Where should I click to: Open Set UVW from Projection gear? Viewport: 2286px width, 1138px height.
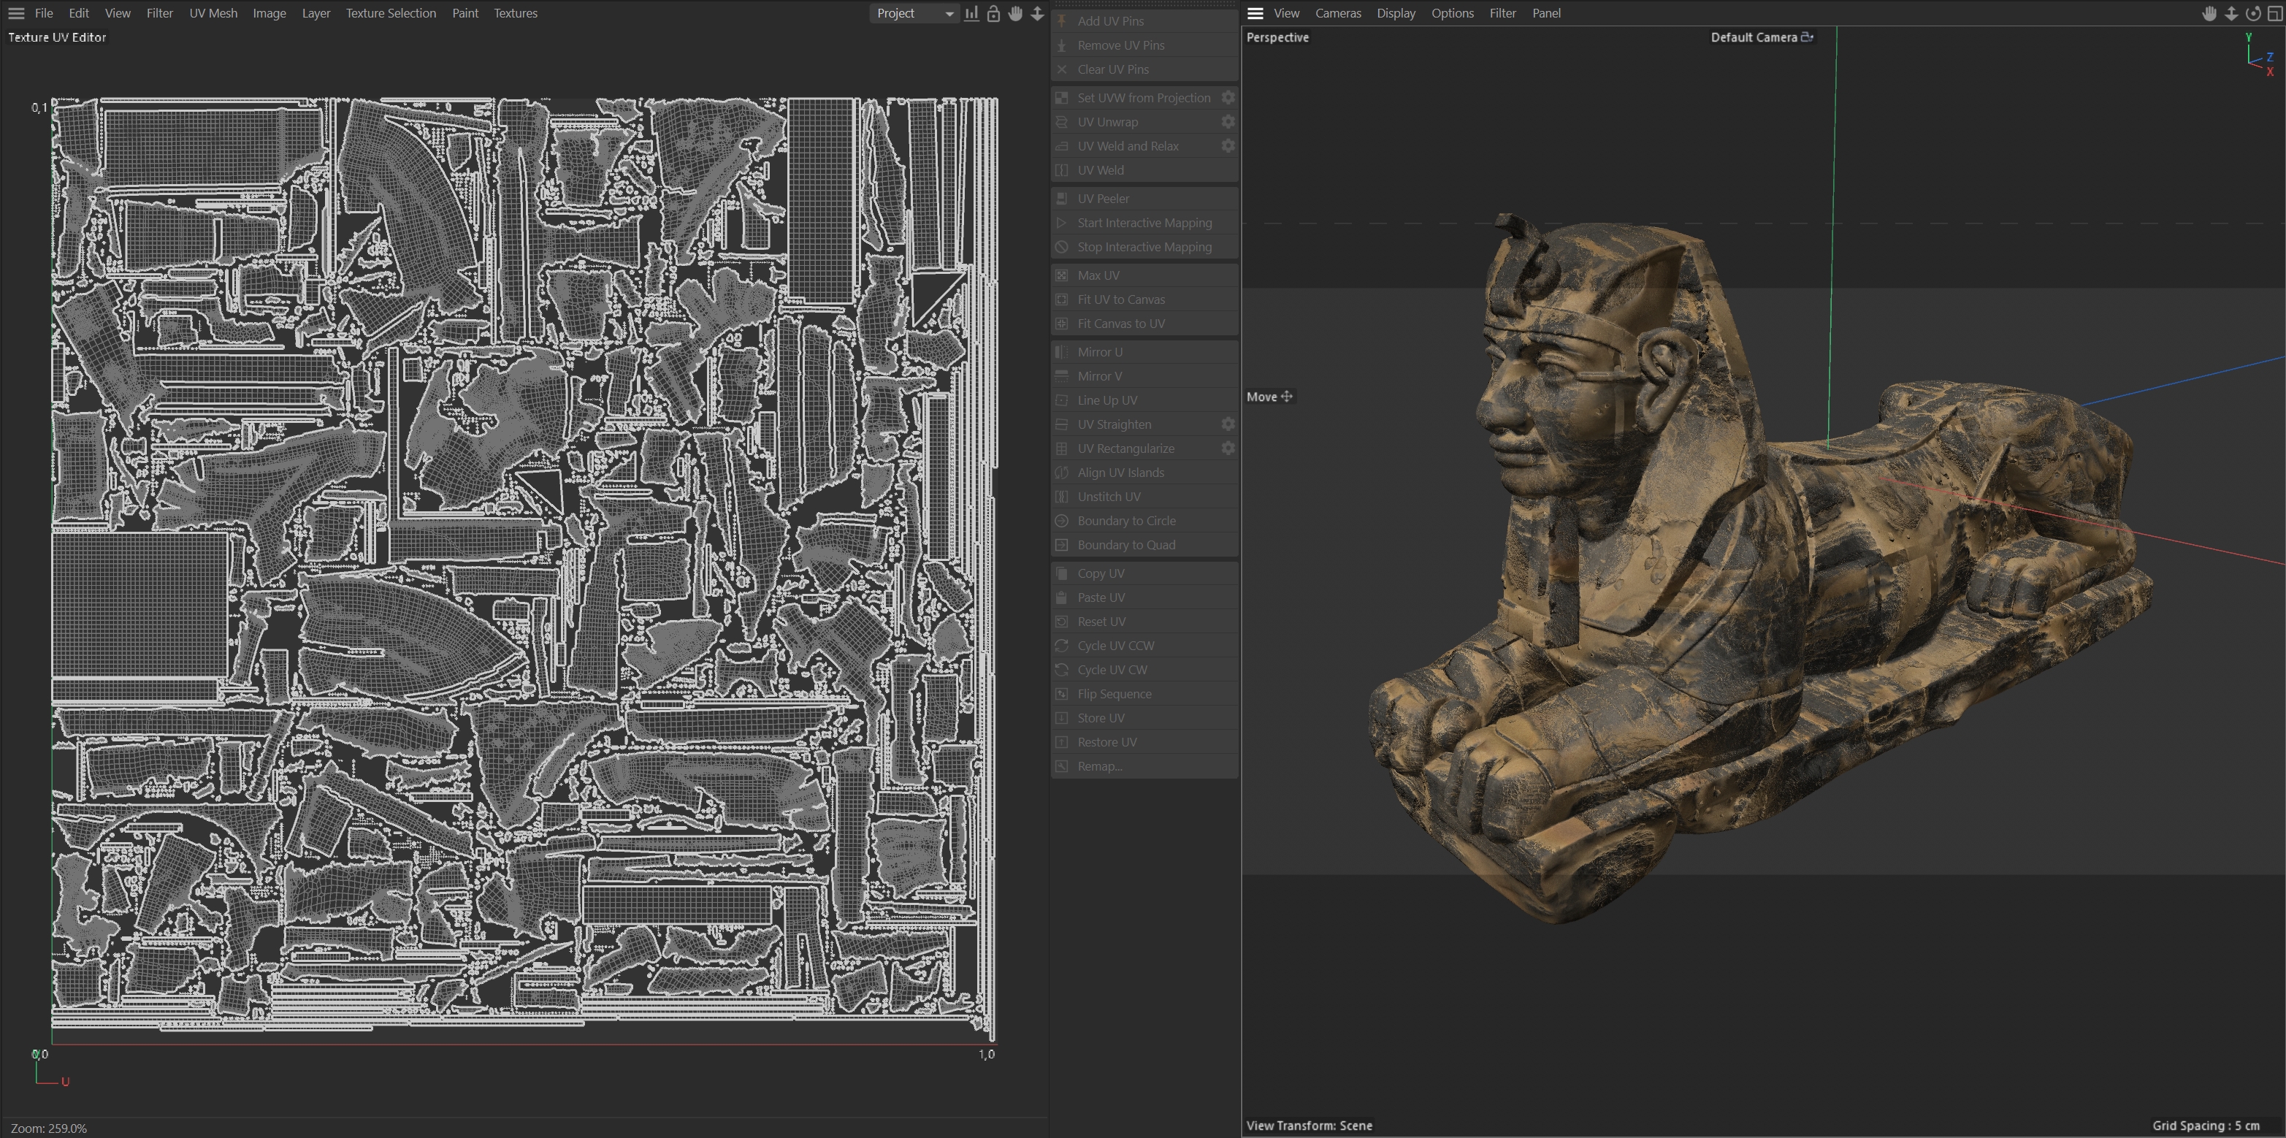1228,98
